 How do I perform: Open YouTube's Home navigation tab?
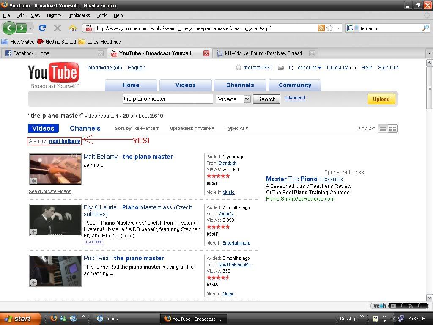[131, 85]
